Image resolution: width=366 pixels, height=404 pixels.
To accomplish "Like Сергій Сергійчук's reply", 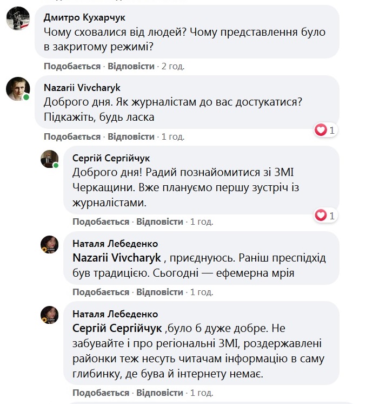I will 101,221.
